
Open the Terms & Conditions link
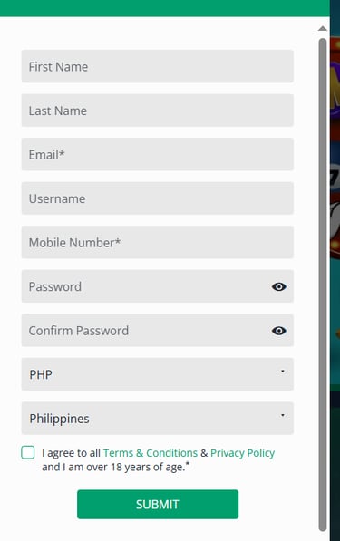[151, 453]
